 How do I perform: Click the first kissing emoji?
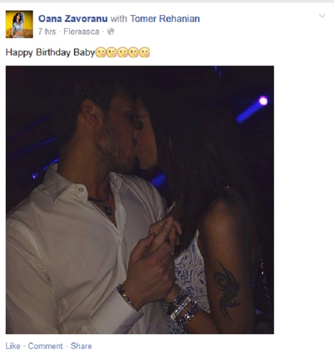[101, 52]
